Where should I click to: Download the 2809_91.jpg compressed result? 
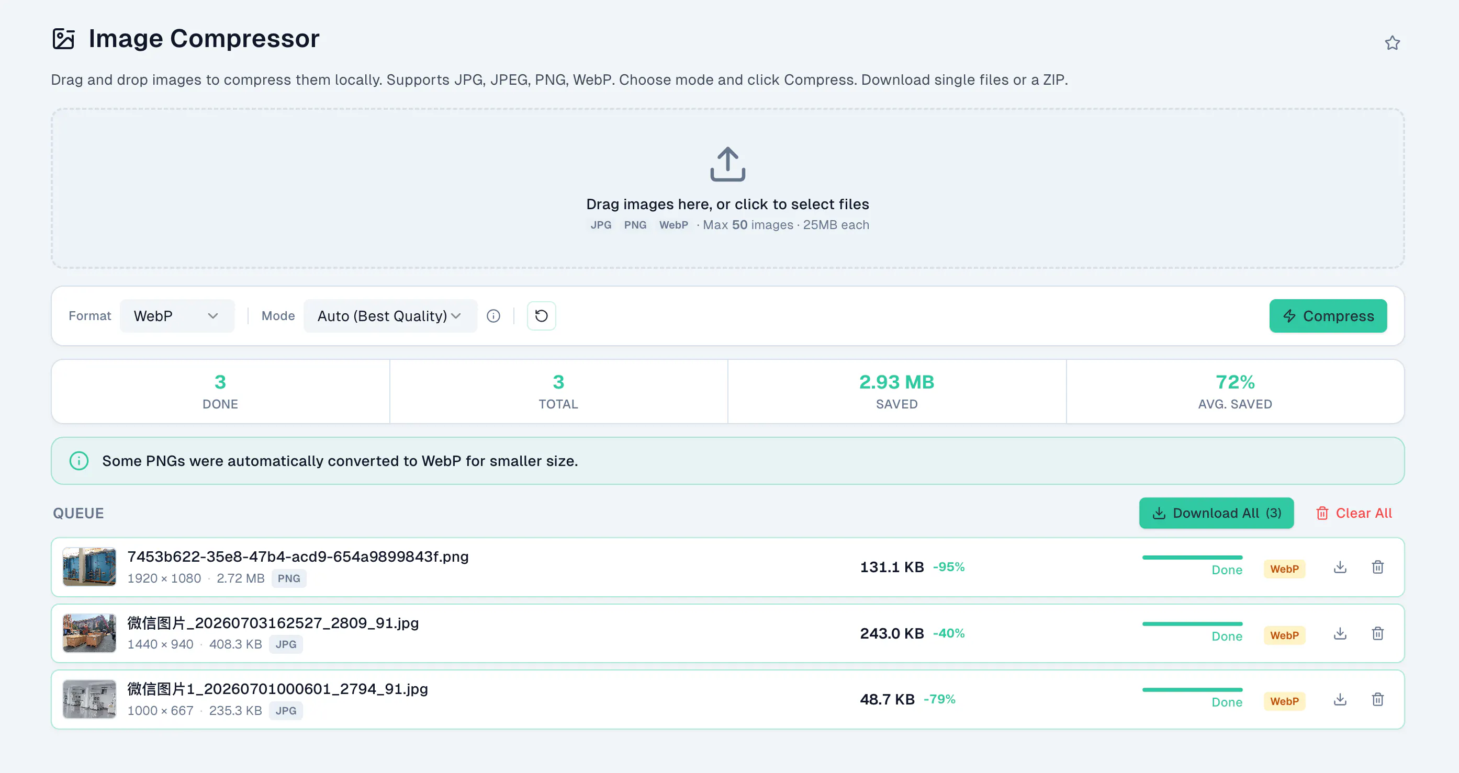coord(1340,633)
